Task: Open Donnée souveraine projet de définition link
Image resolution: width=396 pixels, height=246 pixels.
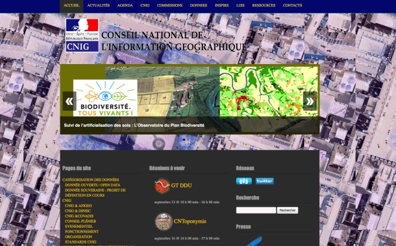Action: coord(95,193)
